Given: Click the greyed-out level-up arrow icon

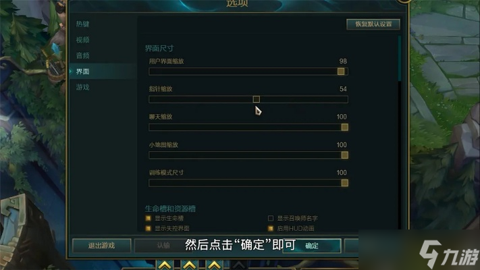Looking at the screenshot, I should (x=239, y=265).
